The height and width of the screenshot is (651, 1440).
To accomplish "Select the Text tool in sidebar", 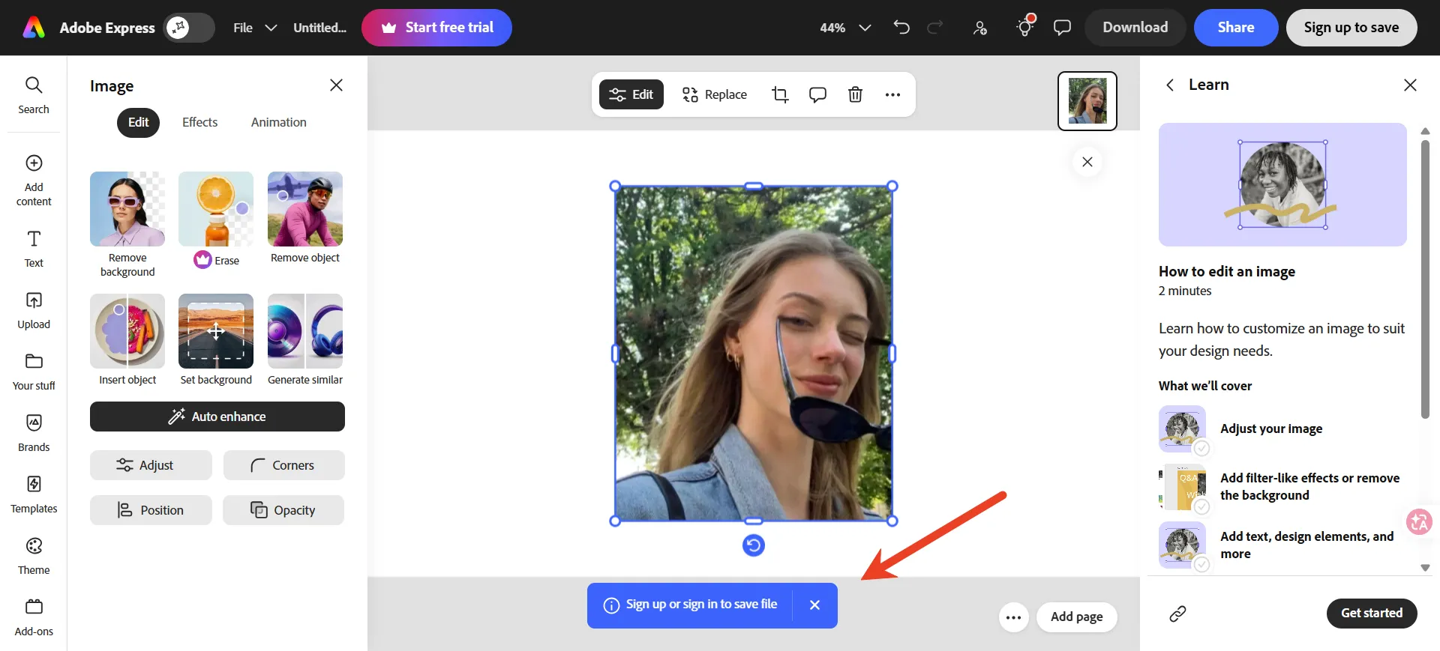I will (34, 249).
